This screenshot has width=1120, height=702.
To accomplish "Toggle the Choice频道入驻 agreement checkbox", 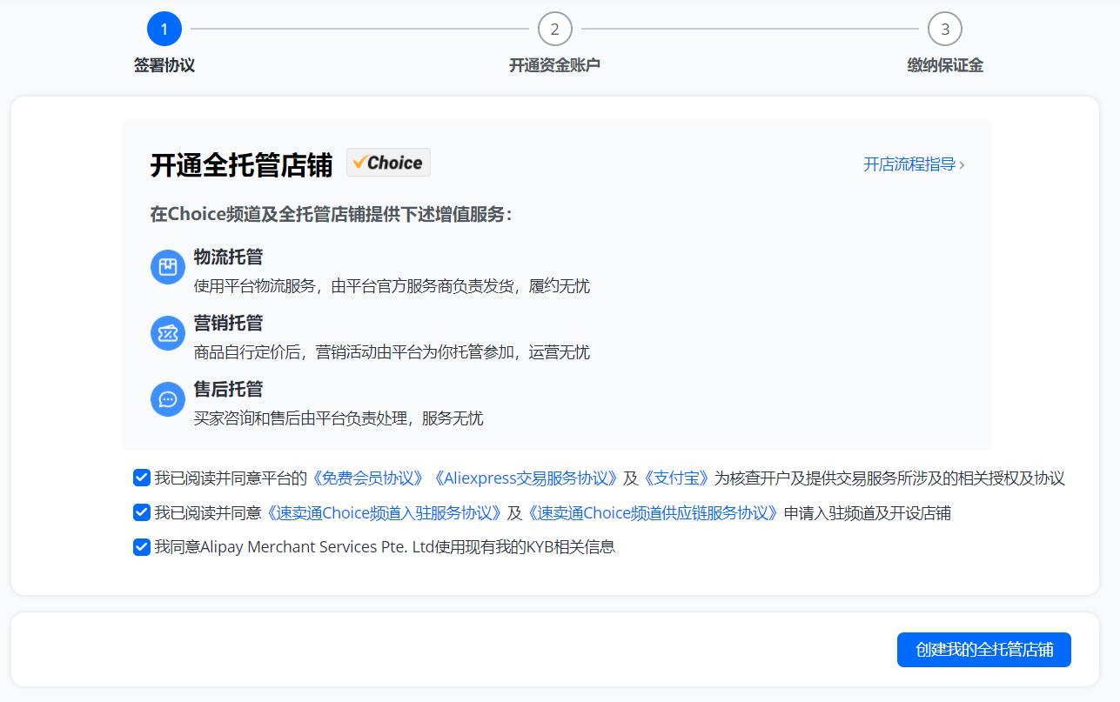I will [141, 512].
